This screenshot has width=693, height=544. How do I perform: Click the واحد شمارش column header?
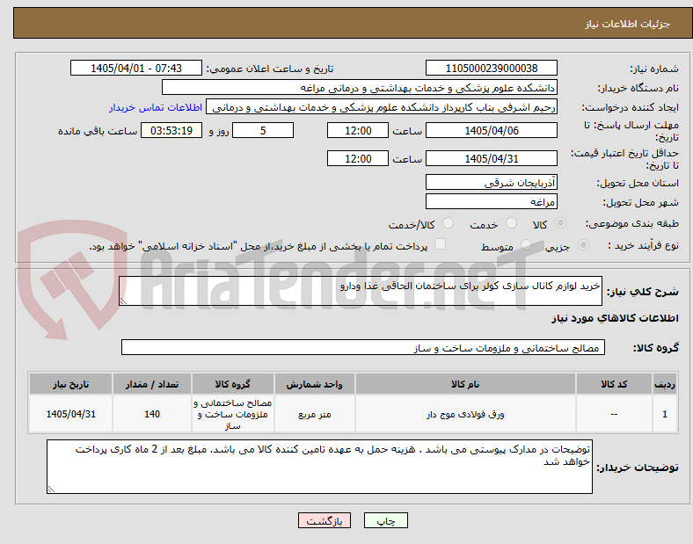(314, 384)
